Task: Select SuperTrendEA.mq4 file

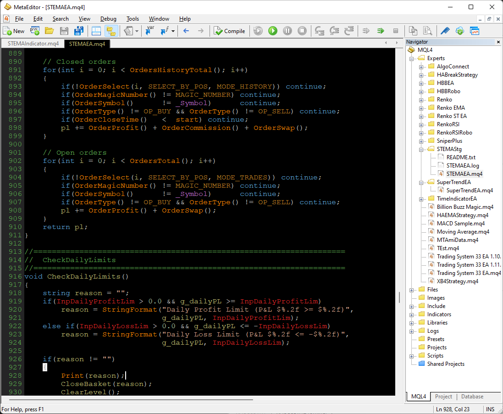Action: coord(470,190)
